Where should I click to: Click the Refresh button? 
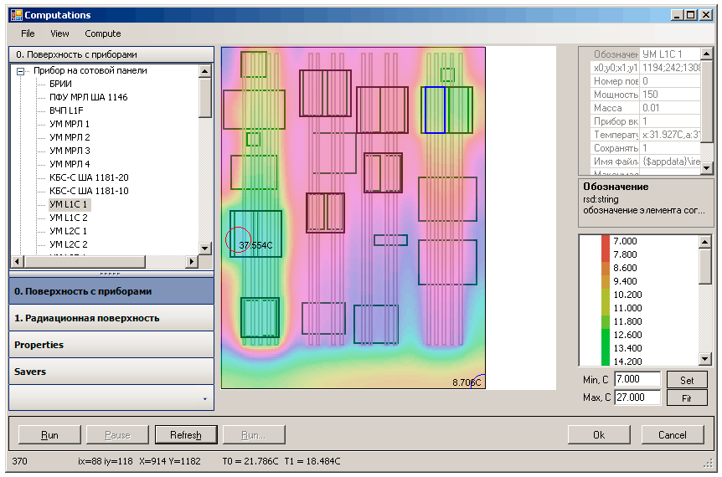pyautogui.click(x=185, y=435)
